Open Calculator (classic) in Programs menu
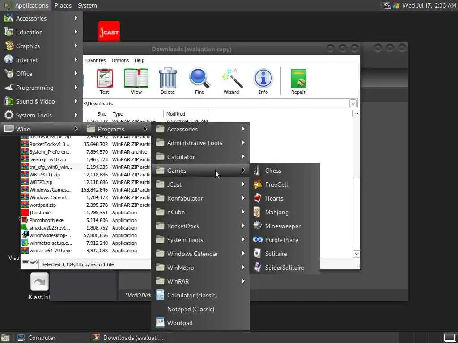The height and width of the screenshot is (343, 458). [x=200, y=295]
